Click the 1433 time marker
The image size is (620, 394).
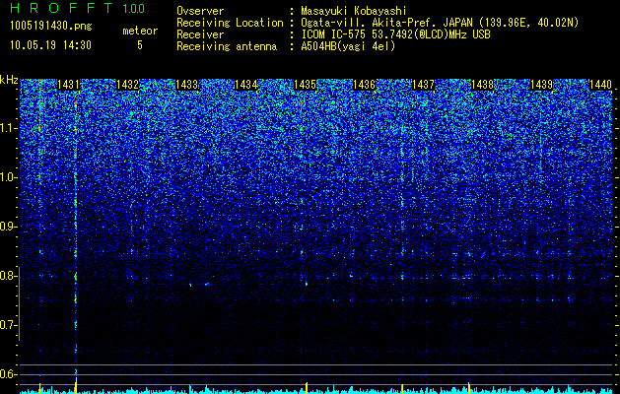point(186,85)
